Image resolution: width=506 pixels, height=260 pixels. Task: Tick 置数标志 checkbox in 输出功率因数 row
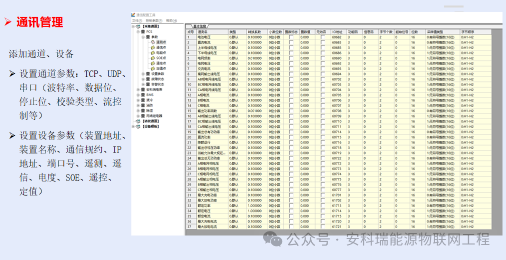click(x=291, y=111)
